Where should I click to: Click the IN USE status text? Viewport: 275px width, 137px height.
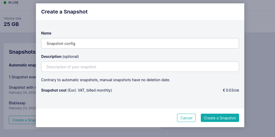(14, 3)
